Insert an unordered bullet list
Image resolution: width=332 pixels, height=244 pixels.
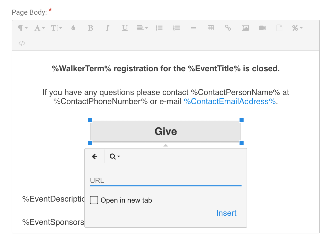[159, 28]
